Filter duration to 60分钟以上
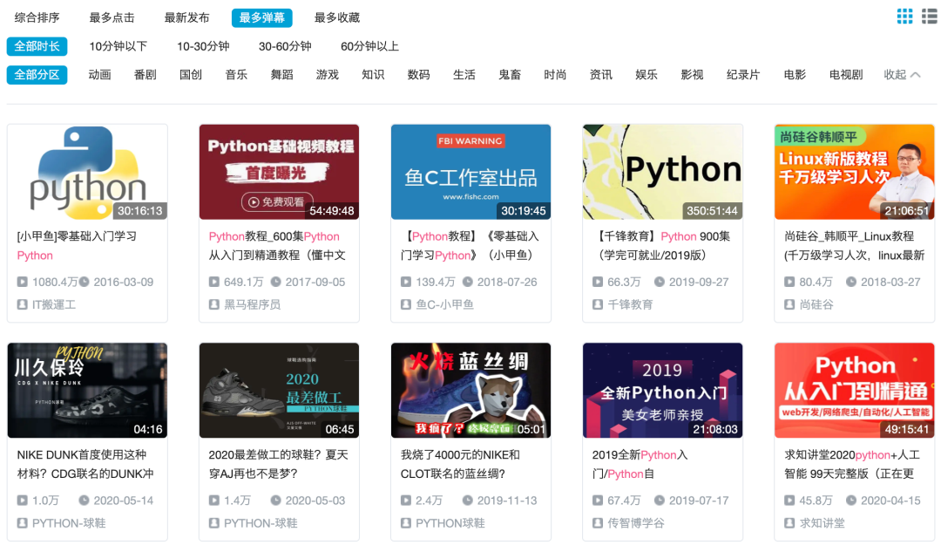This screenshot has height=552, width=941. (x=369, y=46)
